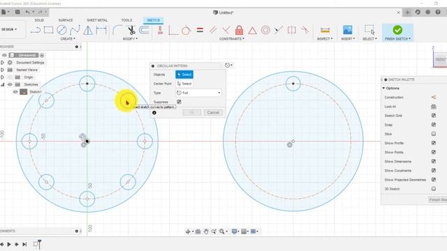This screenshot has height=251, width=447.
Task: Switch to the SURFACE tab
Action: [x=66, y=20]
